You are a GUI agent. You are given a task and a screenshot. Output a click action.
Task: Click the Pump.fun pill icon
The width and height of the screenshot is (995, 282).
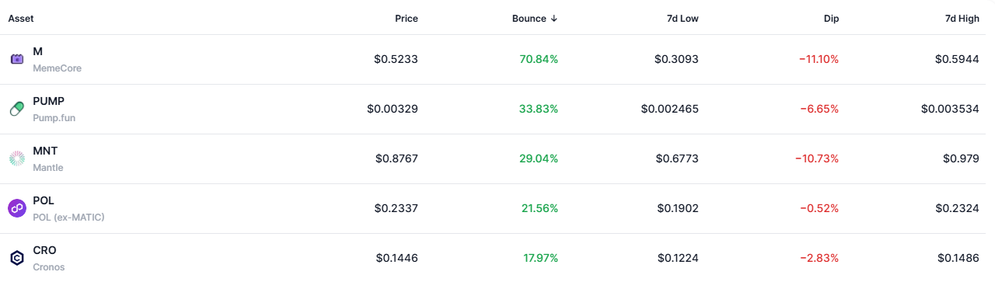[x=17, y=109]
